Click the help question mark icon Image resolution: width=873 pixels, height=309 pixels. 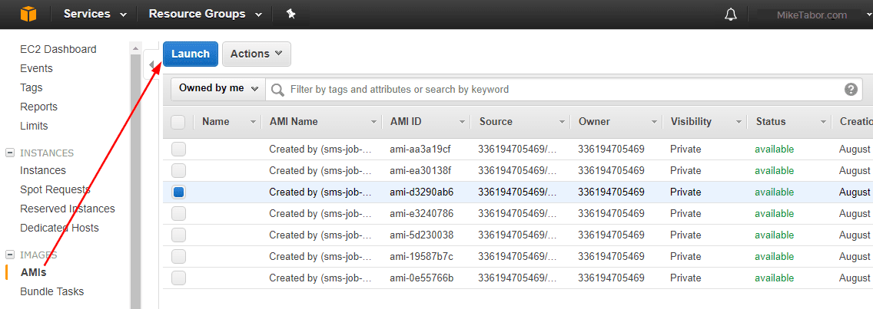coord(851,89)
